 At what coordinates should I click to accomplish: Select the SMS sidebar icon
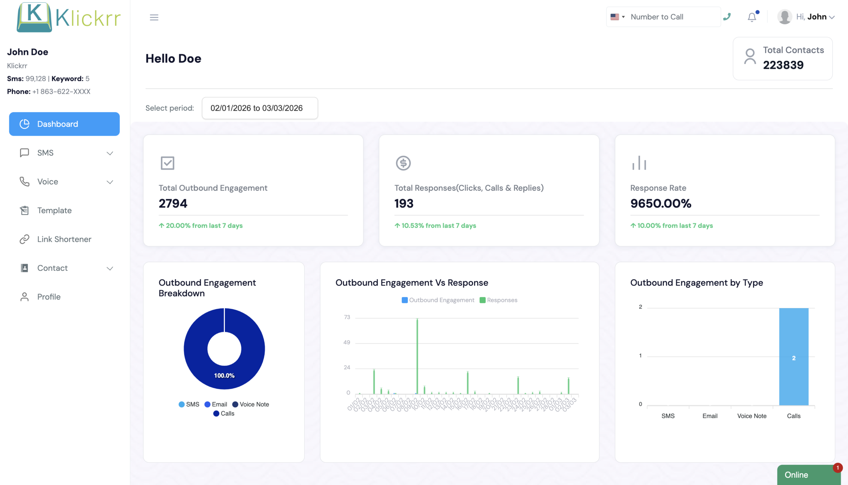[x=25, y=153]
